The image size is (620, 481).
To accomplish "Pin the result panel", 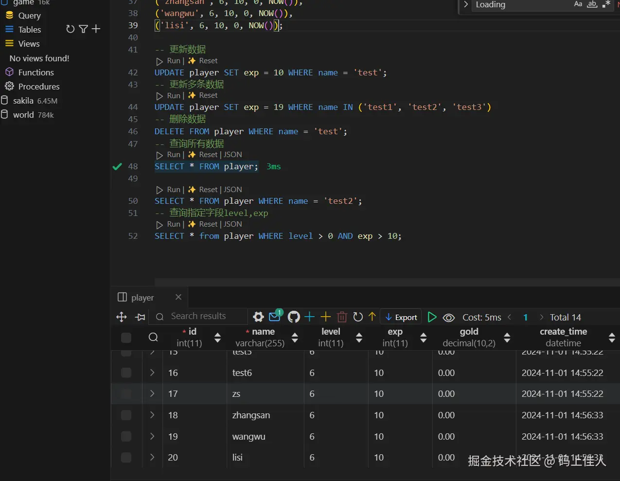I will (x=140, y=317).
